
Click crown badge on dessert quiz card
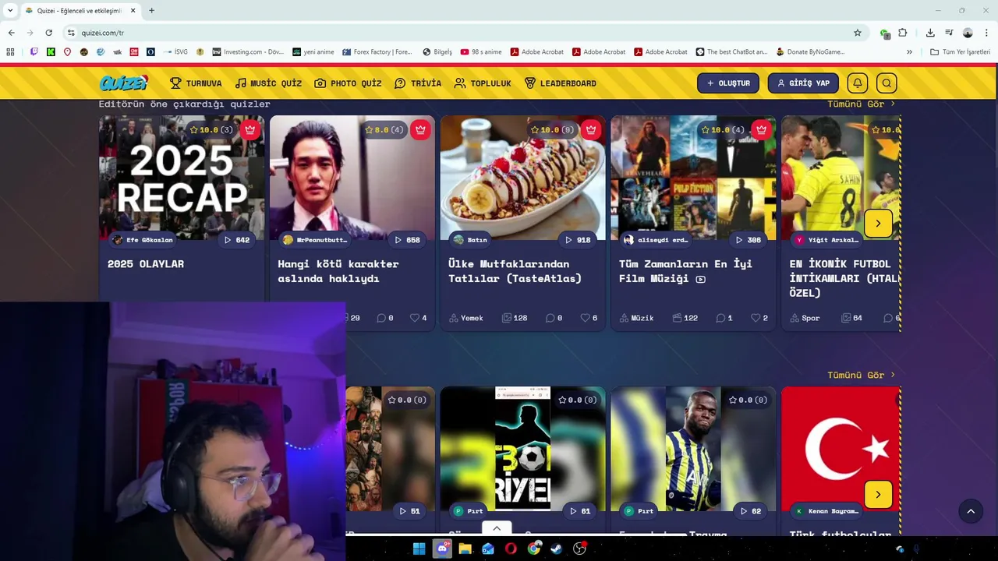pos(591,129)
